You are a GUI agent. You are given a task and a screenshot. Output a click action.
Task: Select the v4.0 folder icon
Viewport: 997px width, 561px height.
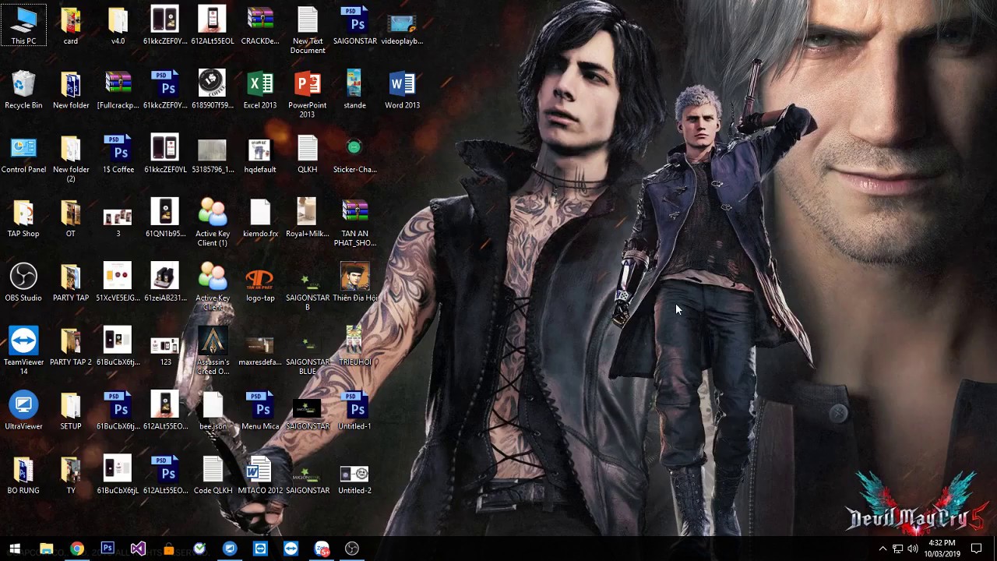118,26
